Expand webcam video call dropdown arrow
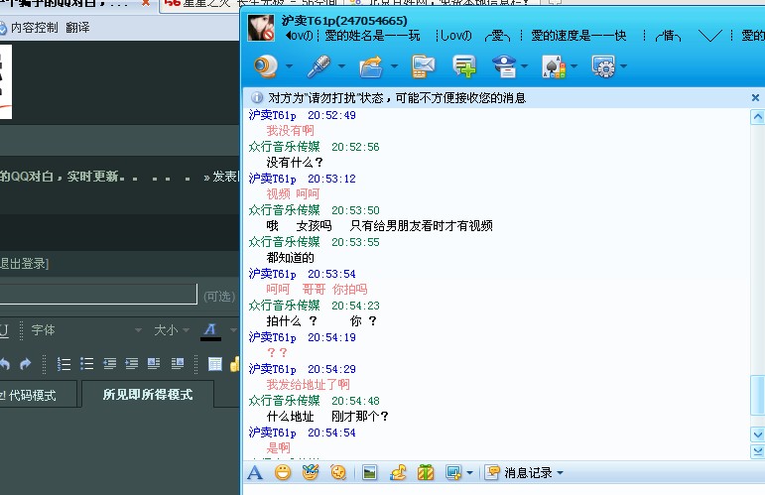Viewport: 765px width, 495px height. [x=289, y=66]
